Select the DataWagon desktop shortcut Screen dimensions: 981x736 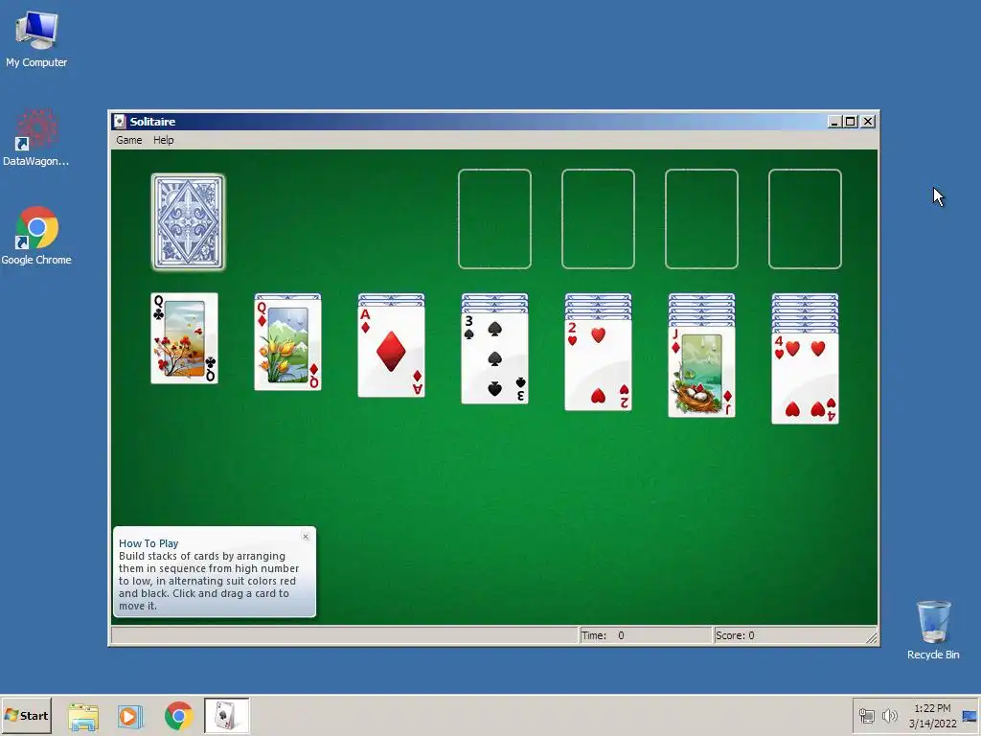(35, 138)
